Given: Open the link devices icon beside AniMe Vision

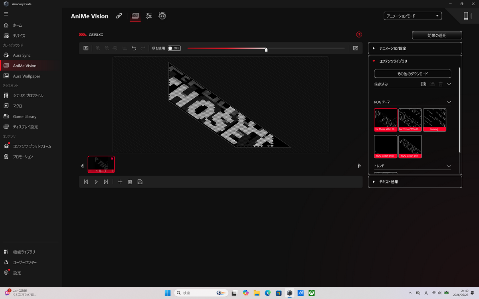Looking at the screenshot, I should point(119,16).
